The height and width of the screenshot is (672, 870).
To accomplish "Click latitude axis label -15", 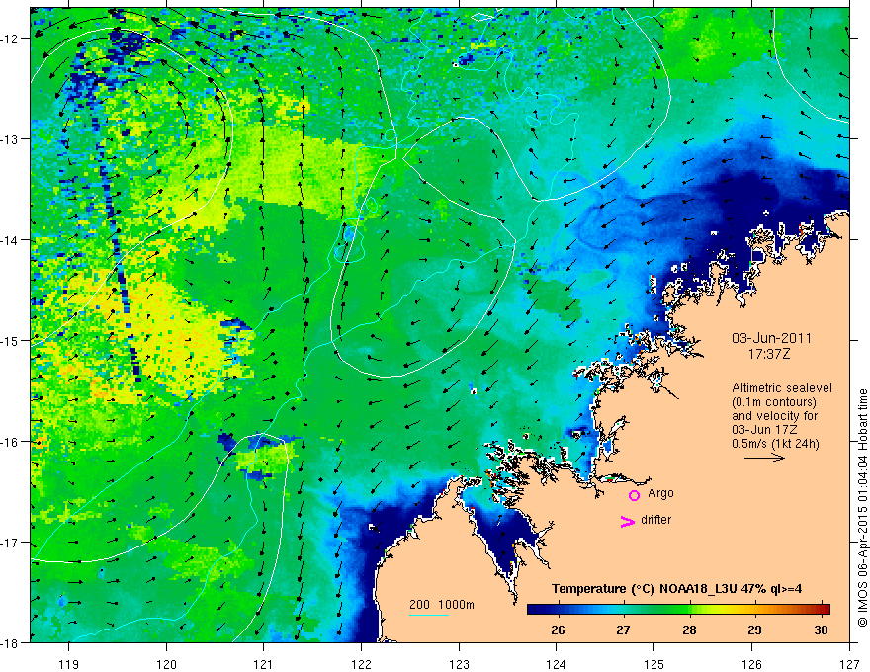I will coord(11,340).
